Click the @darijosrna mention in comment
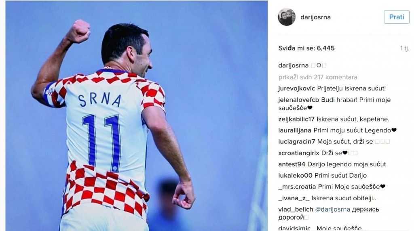 click(333, 210)
